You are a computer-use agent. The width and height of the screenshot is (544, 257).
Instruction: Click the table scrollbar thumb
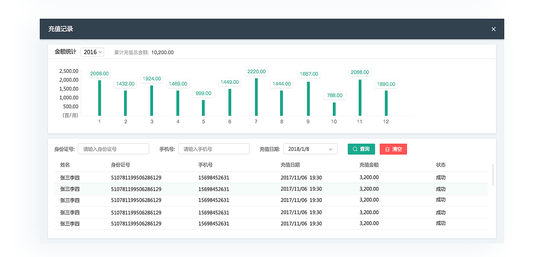pos(493,174)
